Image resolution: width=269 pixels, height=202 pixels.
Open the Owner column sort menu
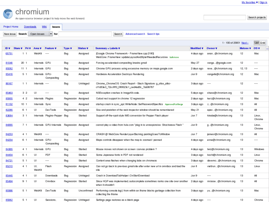click(212, 48)
